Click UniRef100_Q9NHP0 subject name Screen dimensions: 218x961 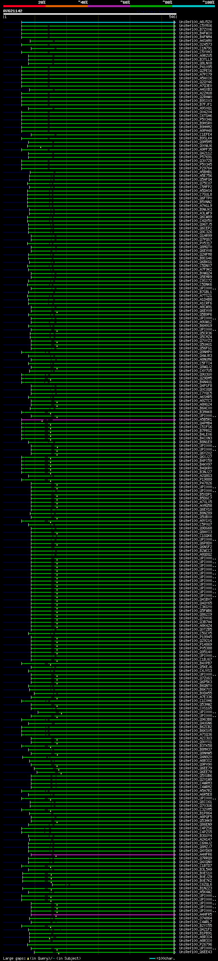(196, 352)
